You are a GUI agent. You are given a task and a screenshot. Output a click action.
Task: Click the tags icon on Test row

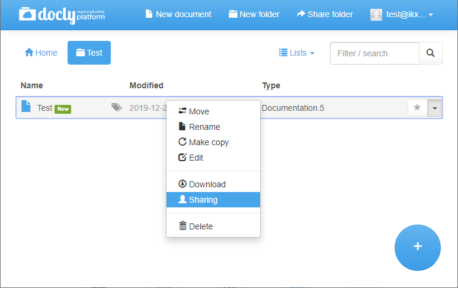pyautogui.click(x=117, y=107)
